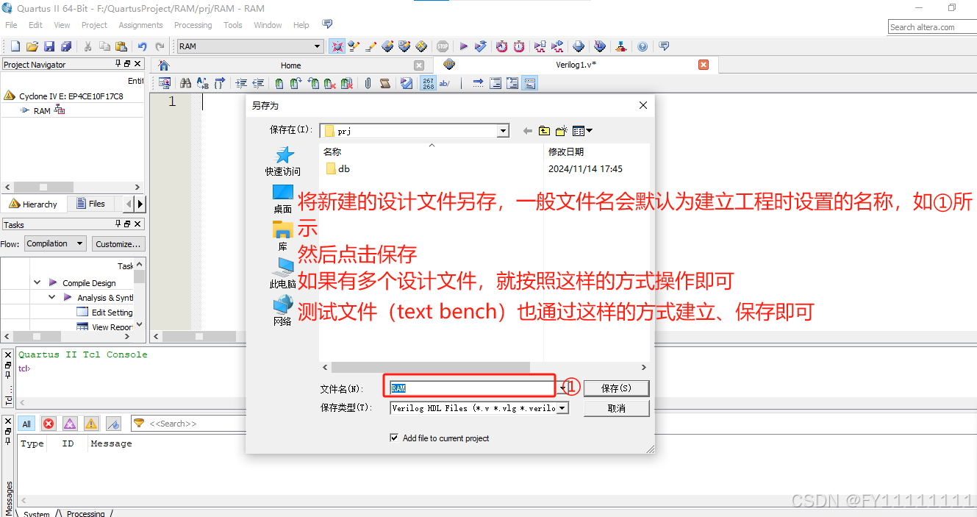Toggle Add file to current project checkbox
The image size is (977, 517).
pos(394,438)
